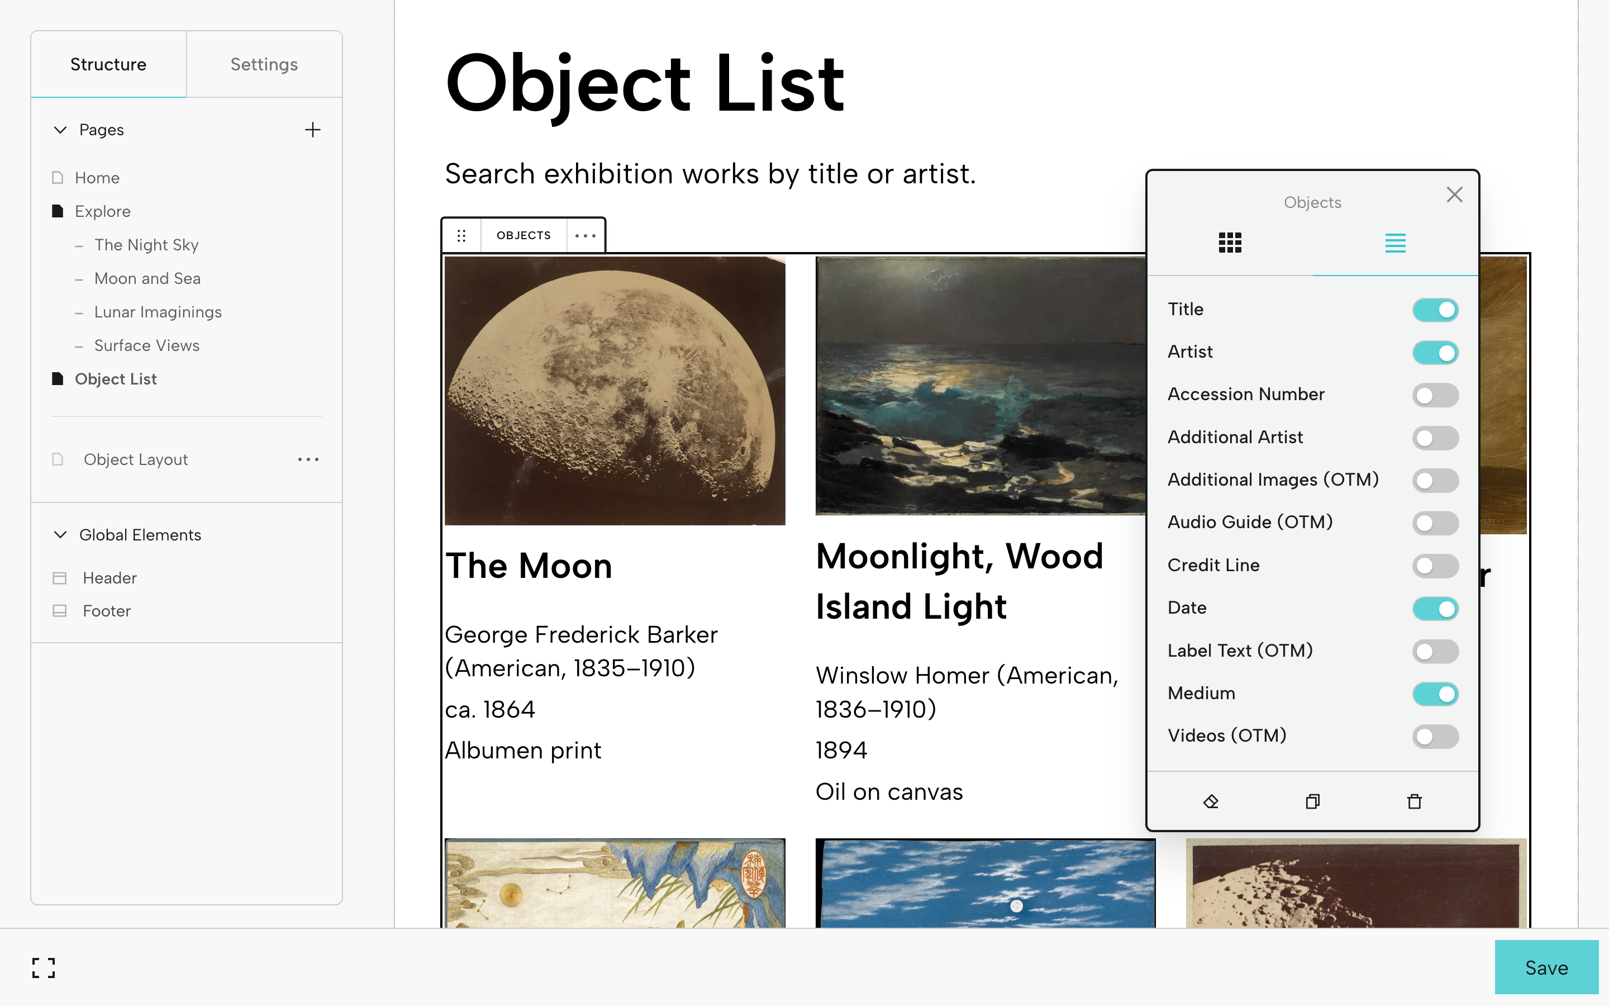Enable the Additional Images (OTM) field
This screenshot has height=1006, width=1609.
(x=1435, y=481)
